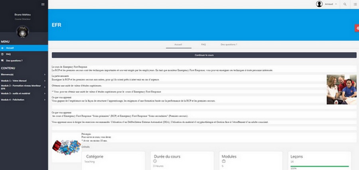The height and width of the screenshot is (170, 359).
Task: Click the home icon next to Accueil in sidebar
Action: point(3,48)
